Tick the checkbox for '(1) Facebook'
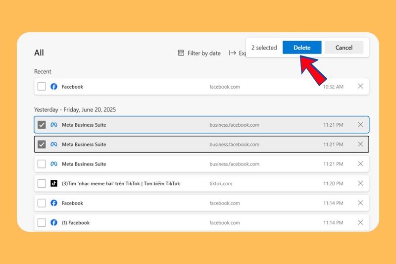The height and width of the screenshot is (264, 396). [42, 222]
